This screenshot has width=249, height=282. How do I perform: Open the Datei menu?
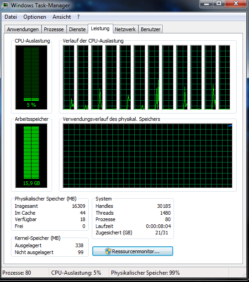coord(11,17)
